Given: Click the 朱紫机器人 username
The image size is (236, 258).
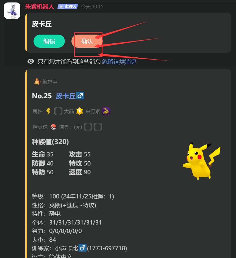Looking at the screenshot, I should 40,7.
